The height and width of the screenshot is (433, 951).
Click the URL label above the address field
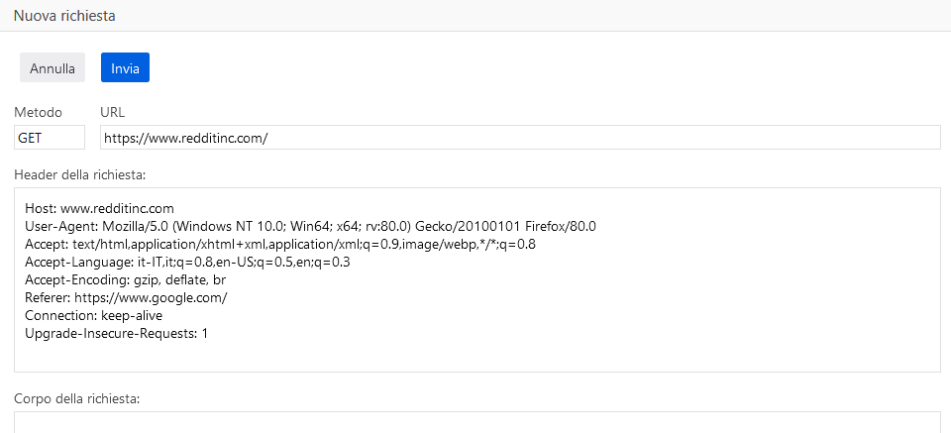112,112
